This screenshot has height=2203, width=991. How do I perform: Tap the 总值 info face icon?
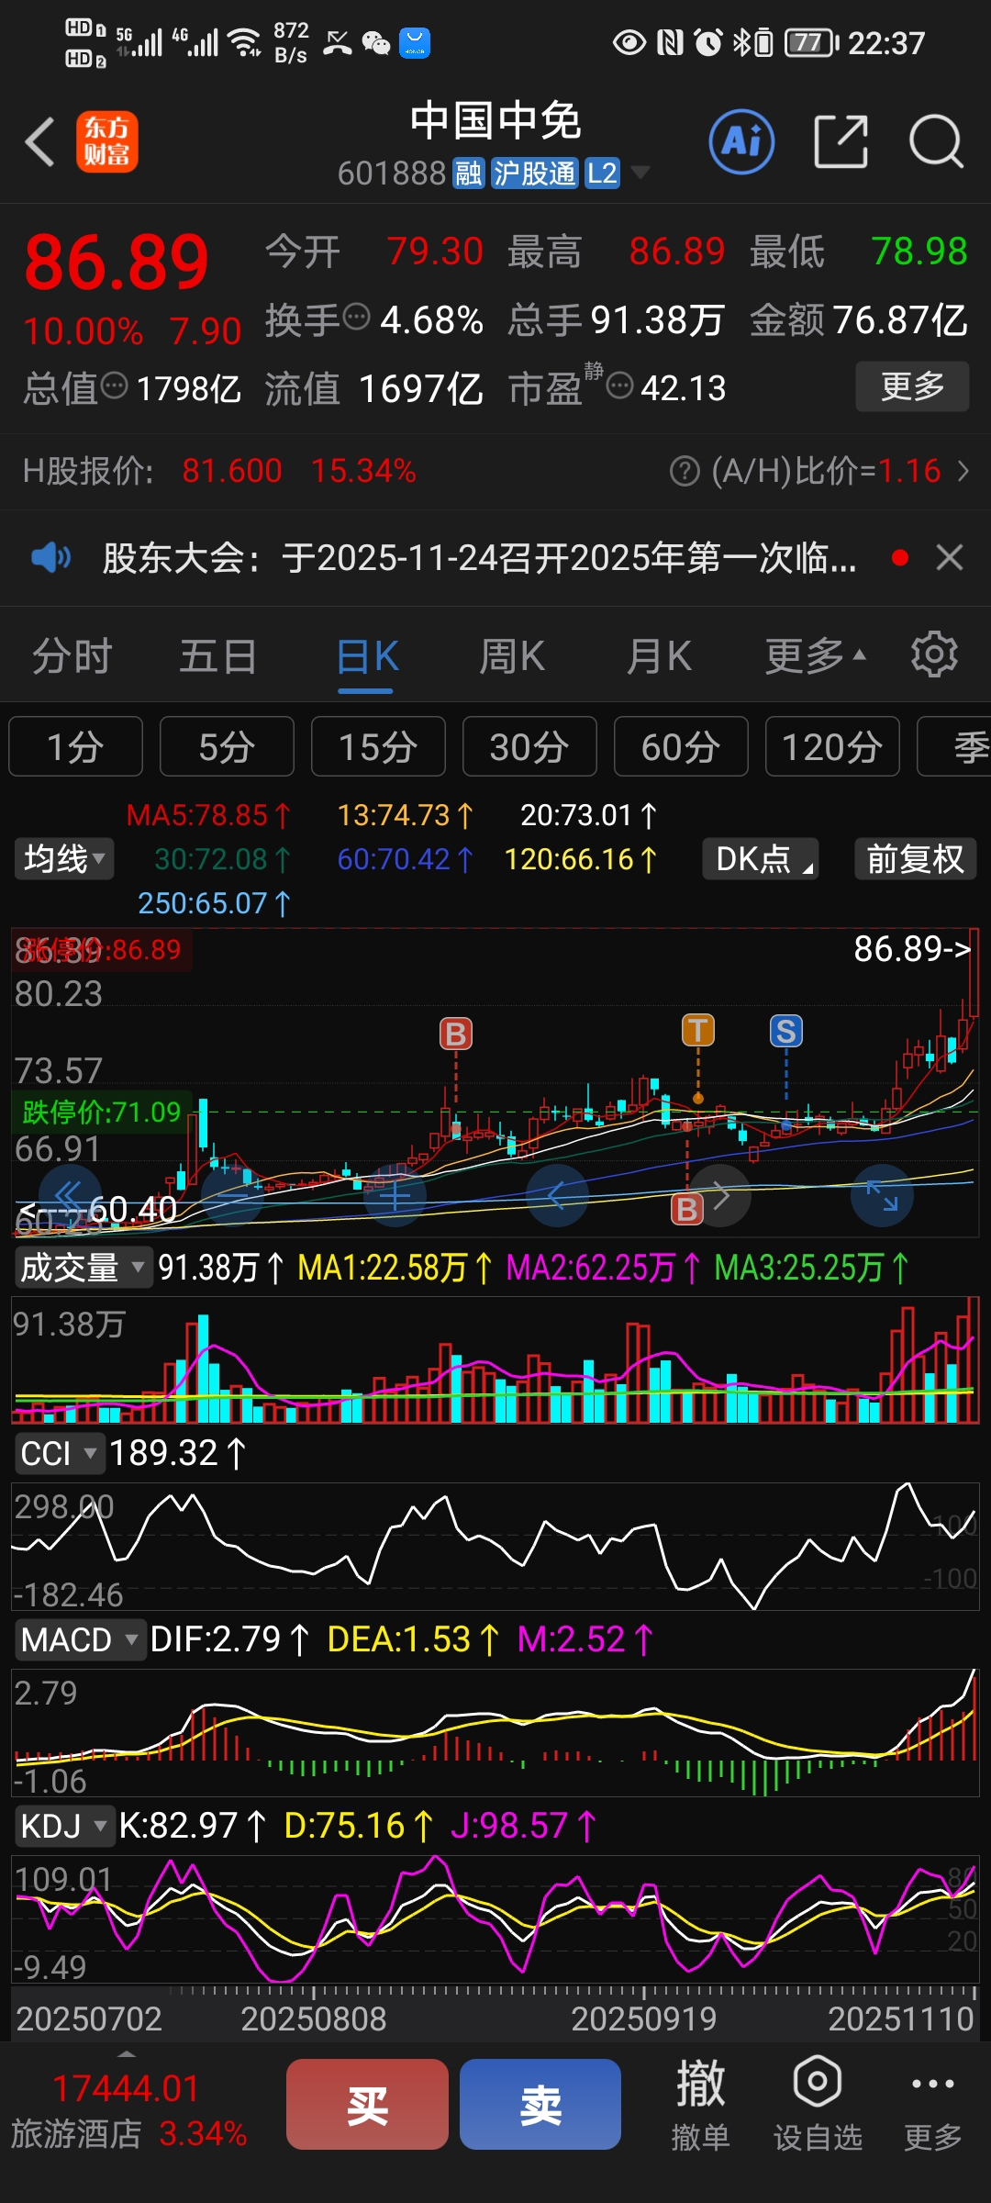(x=114, y=386)
